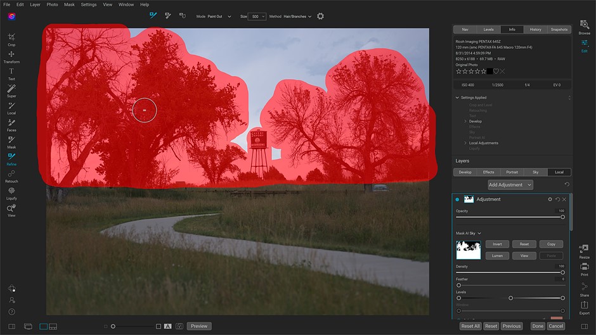This screenshot has width=596, height=335.
Task: Select the View zoom tool
Action: coord(11,210)
